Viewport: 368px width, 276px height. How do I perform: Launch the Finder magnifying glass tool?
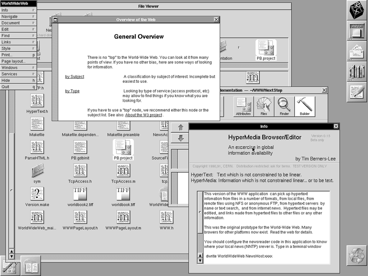284,106
